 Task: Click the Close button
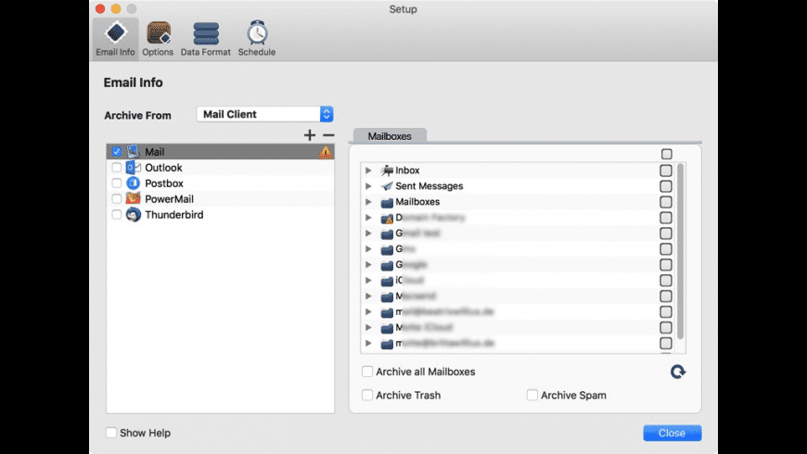point(672,433)
